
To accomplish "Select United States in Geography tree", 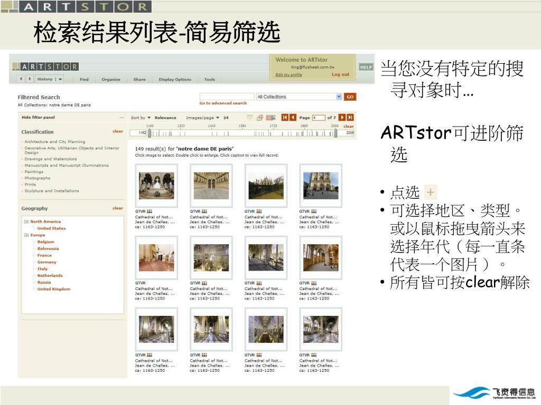I will pyautogui.click(x=51, y=228).
